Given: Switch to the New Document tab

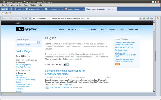Looking at the screenshot, I should [34, 9].
